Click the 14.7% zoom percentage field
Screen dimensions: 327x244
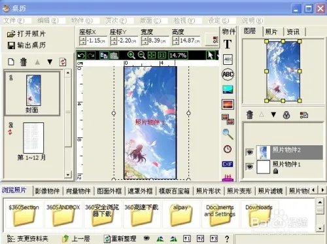click(178, 56)
